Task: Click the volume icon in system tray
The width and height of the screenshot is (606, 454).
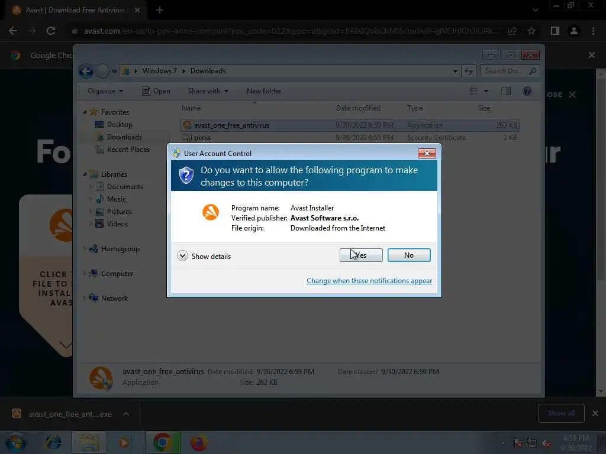Action: tap(546, 443)
